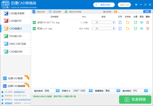Screen dimensions: 153x106
Task: Click the 添加目录 label text
Action: 57,12
